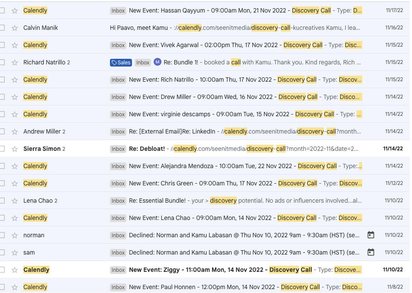Check the box beside norman's declined email
Viewport: 412px width, 293px height.
coord(3,235)
